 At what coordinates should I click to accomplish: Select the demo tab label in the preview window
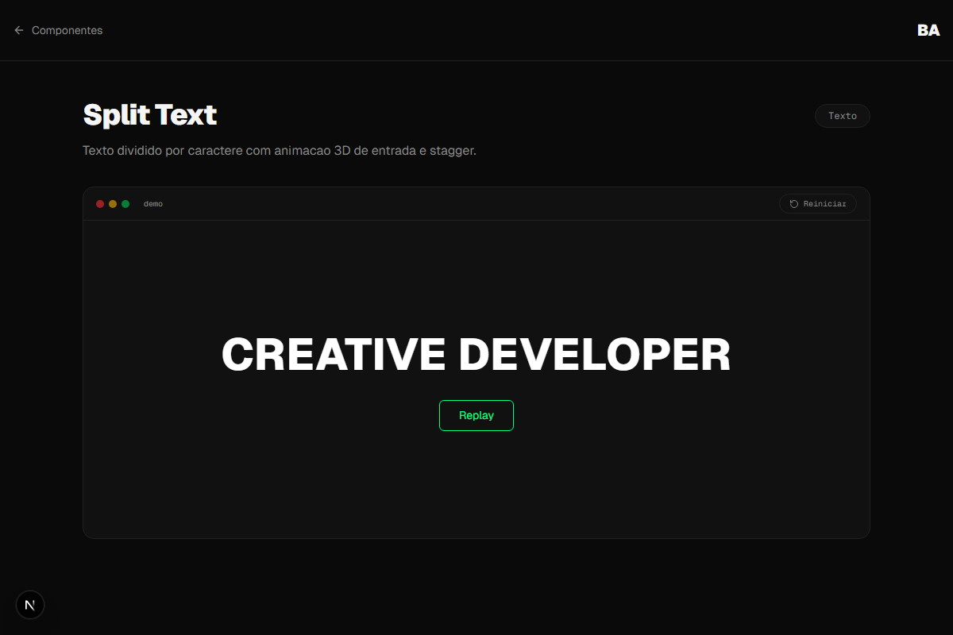pos(153,203)
